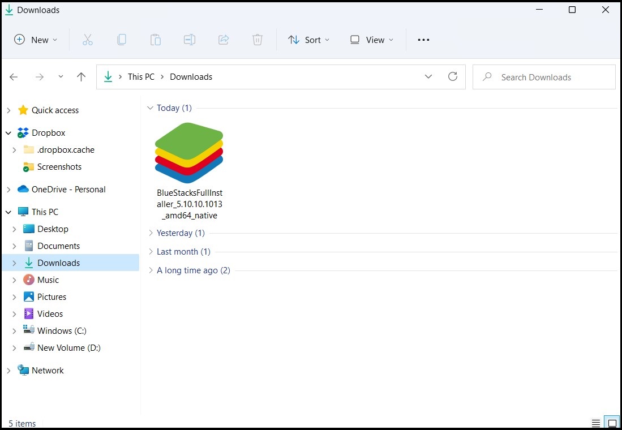This screenshot has width=622, height=430.
Task: Click the Network icon in sidebar
Action: pyautogui.click(x=23, y=370)
